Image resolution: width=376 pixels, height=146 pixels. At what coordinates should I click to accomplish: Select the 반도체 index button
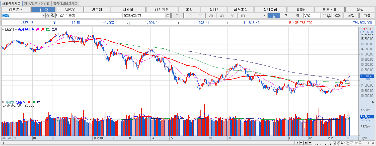[97, 10]
